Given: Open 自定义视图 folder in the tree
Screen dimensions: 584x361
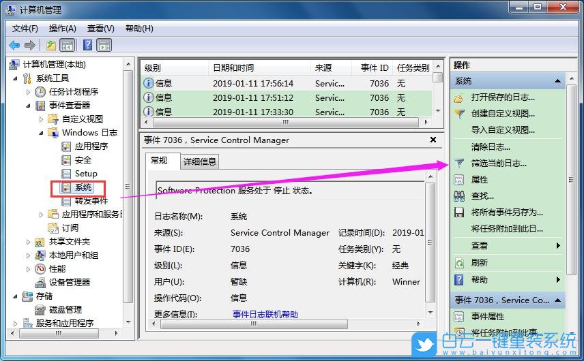Looking at the screenshot, I should click(x=83, y=119).
